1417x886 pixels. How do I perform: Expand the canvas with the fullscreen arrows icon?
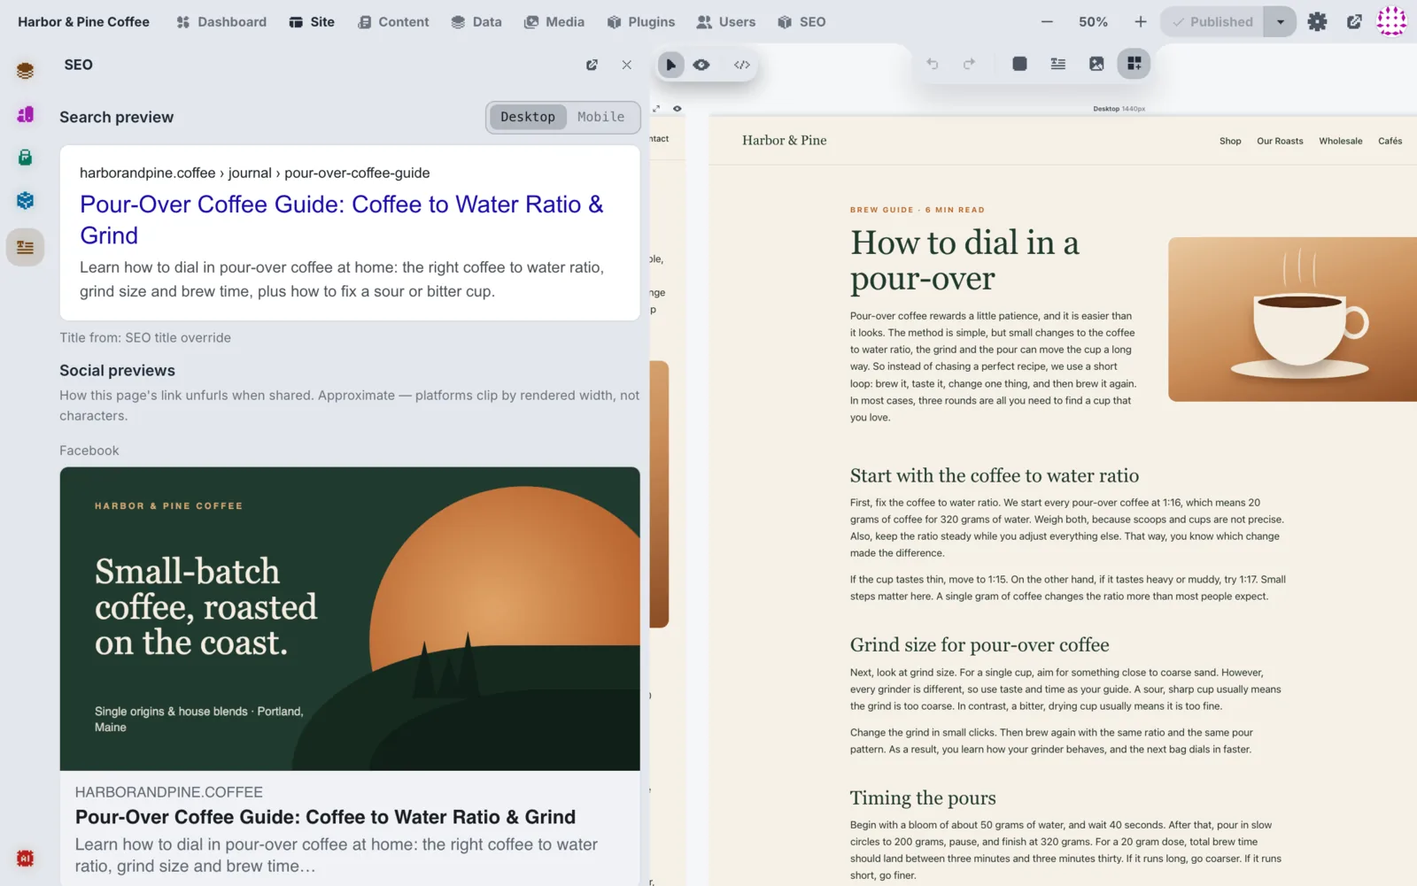point(656,109)
